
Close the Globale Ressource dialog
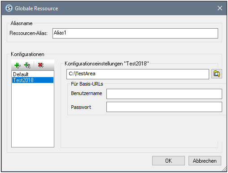tap(219, 8)
